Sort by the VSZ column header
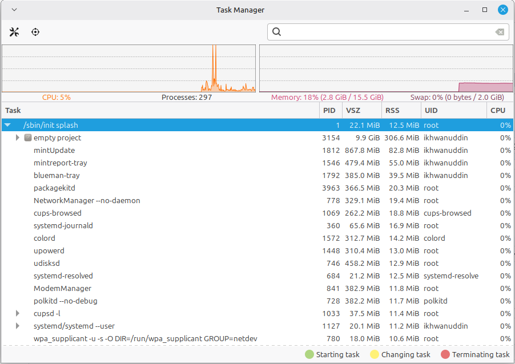This screenshot has height=364, width=515. (362, 110)
